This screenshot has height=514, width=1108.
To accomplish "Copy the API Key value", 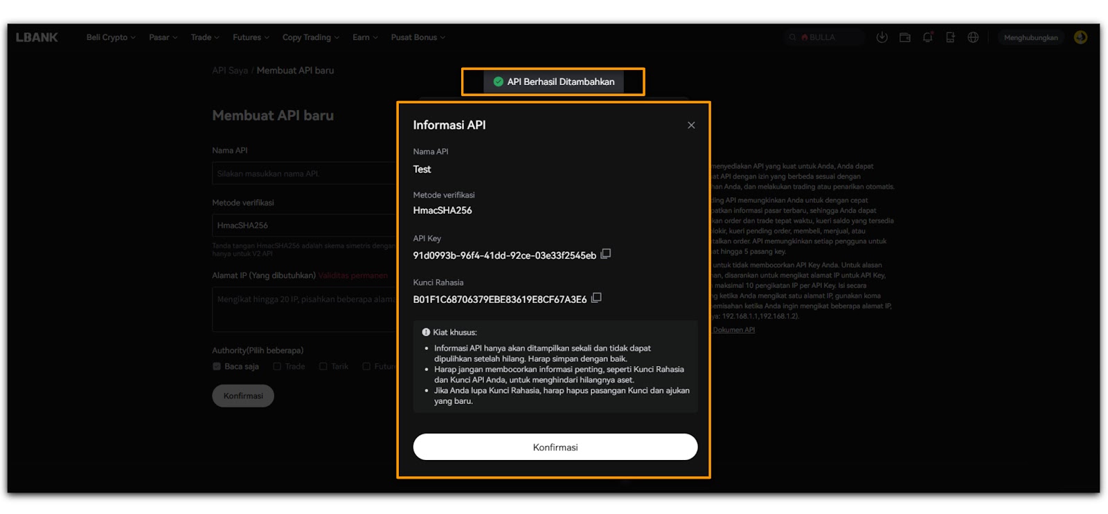I will point(605,254).
